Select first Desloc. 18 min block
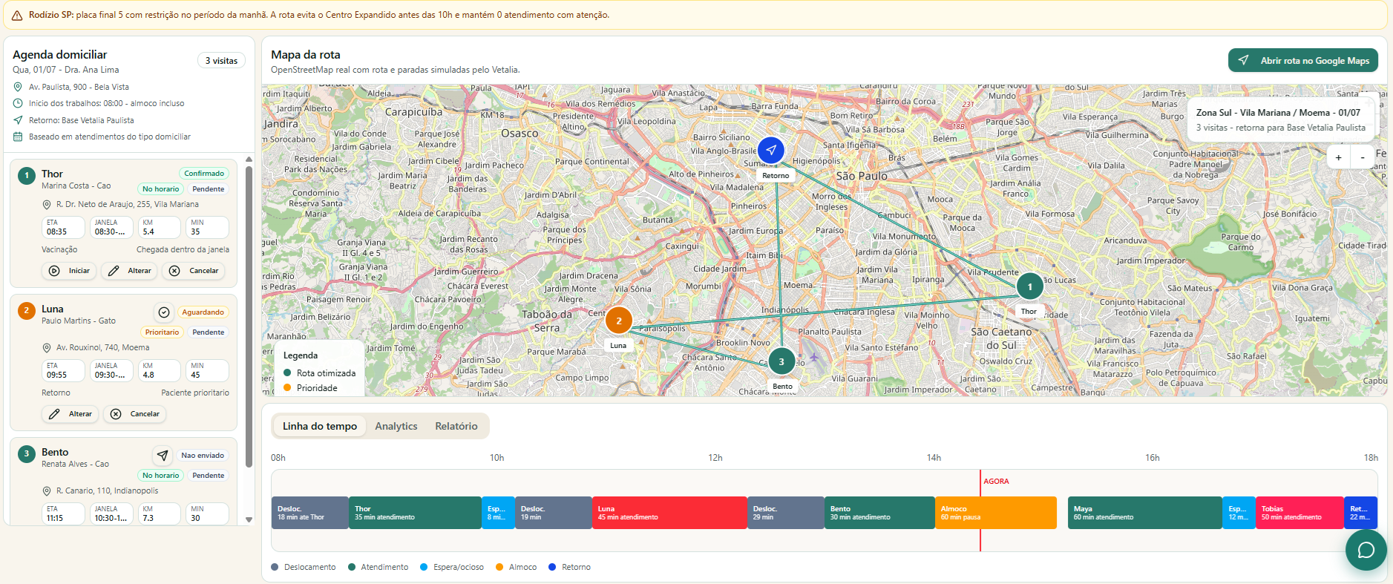This screenshot has height=584, width=1393. (x=310, y=513)
